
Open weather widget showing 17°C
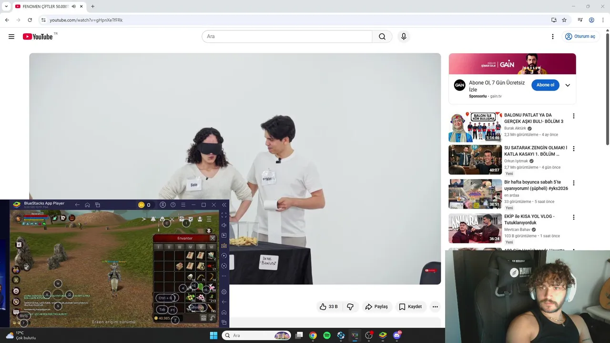[20, 335]
